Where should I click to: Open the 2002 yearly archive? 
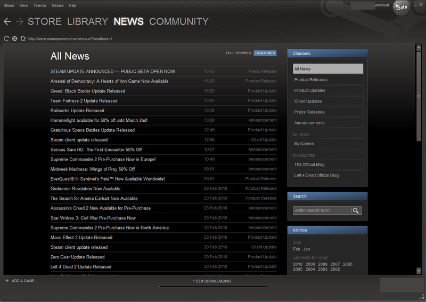pyautogui.click(x=335, y=270)
